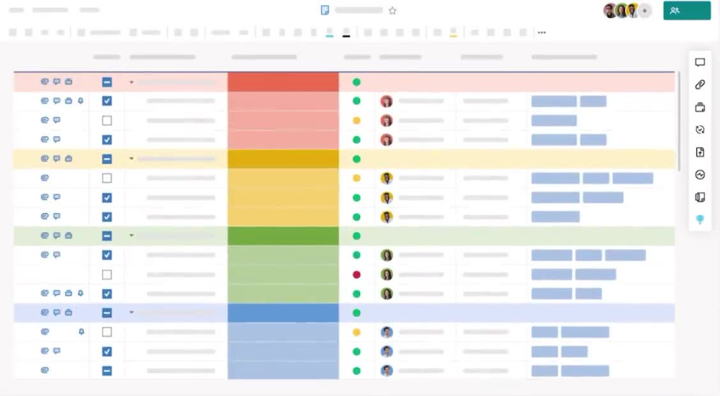This screenshot has height=396, width=720.
Task: Click the yellow status dot in the red group
Action: click(x=356, y=121)
